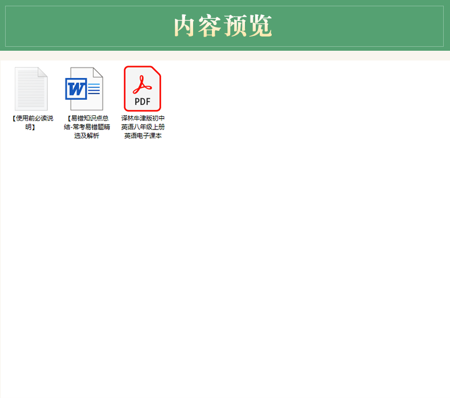
Task: Select the label 译林牛津版初中英语八年级上册英语电子课本
Action: click(142, 127)
